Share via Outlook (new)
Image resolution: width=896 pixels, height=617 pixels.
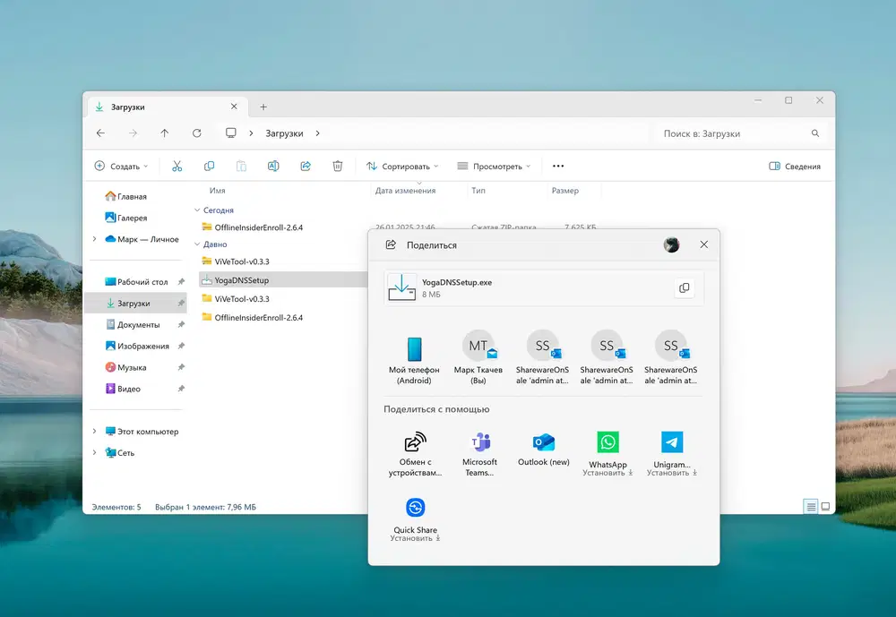point(544,450)
